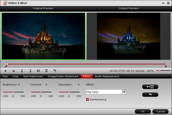Click the Original Preview video frame
Viewport: 172px width, 115px height.
pyautogui.click(x=44, y=36)
